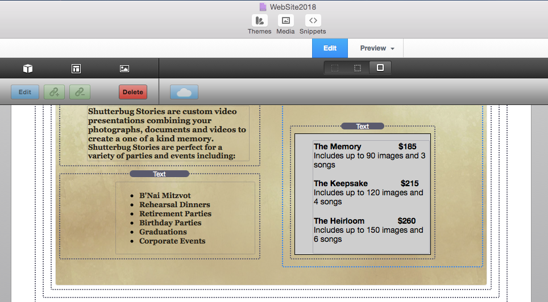Click the price '$215'

tap(410, 184)
